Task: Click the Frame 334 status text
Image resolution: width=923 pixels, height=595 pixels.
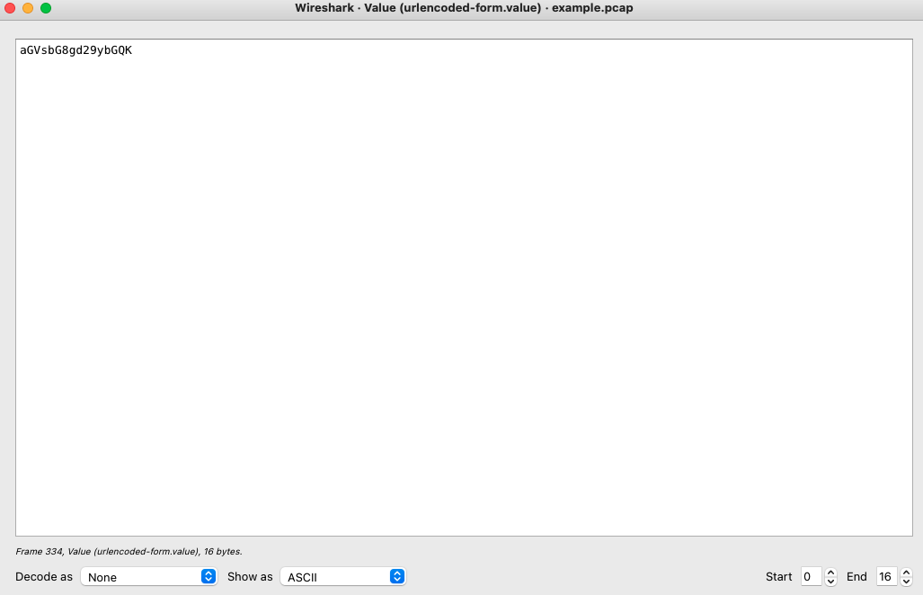Action: (129, 551)
